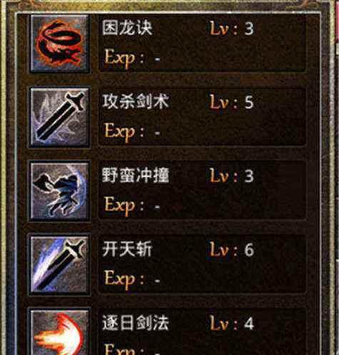Click Lv: 6 level of 开天斩
Image resolution: width=339 pixels, height=355 pixels.
point(232,249)
